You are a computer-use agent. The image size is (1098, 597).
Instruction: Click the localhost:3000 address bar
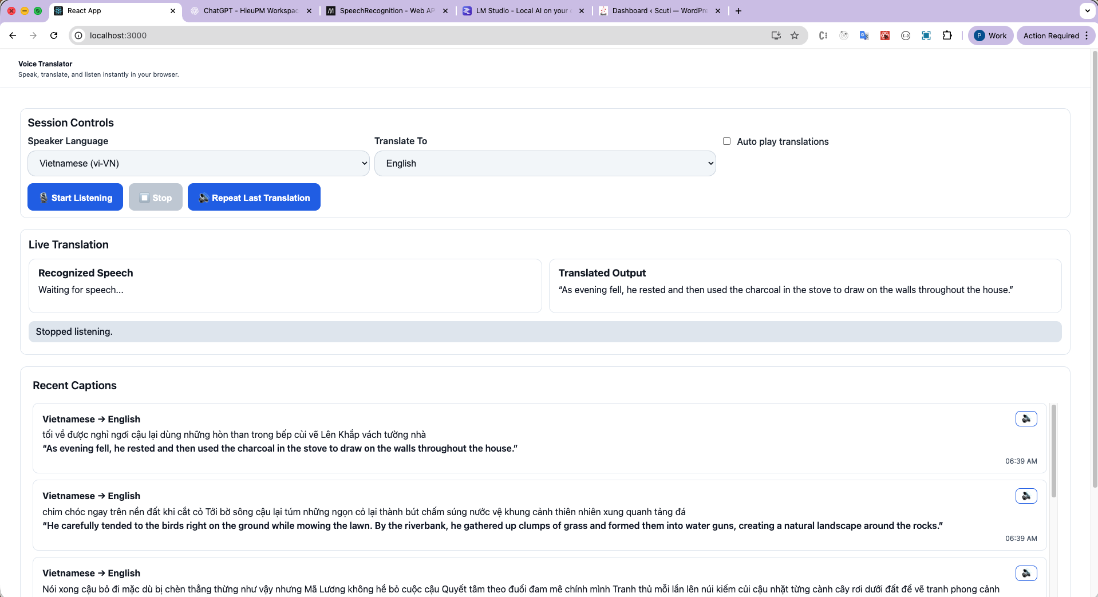point(401,35)
